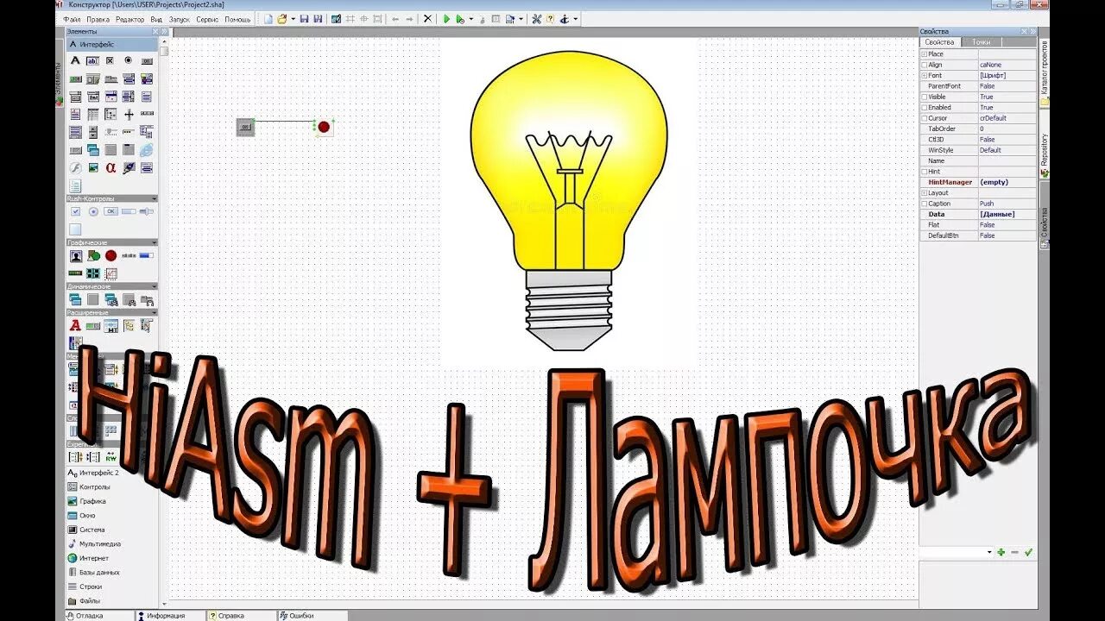Select the red circle element in Графические

click(110, 255)
